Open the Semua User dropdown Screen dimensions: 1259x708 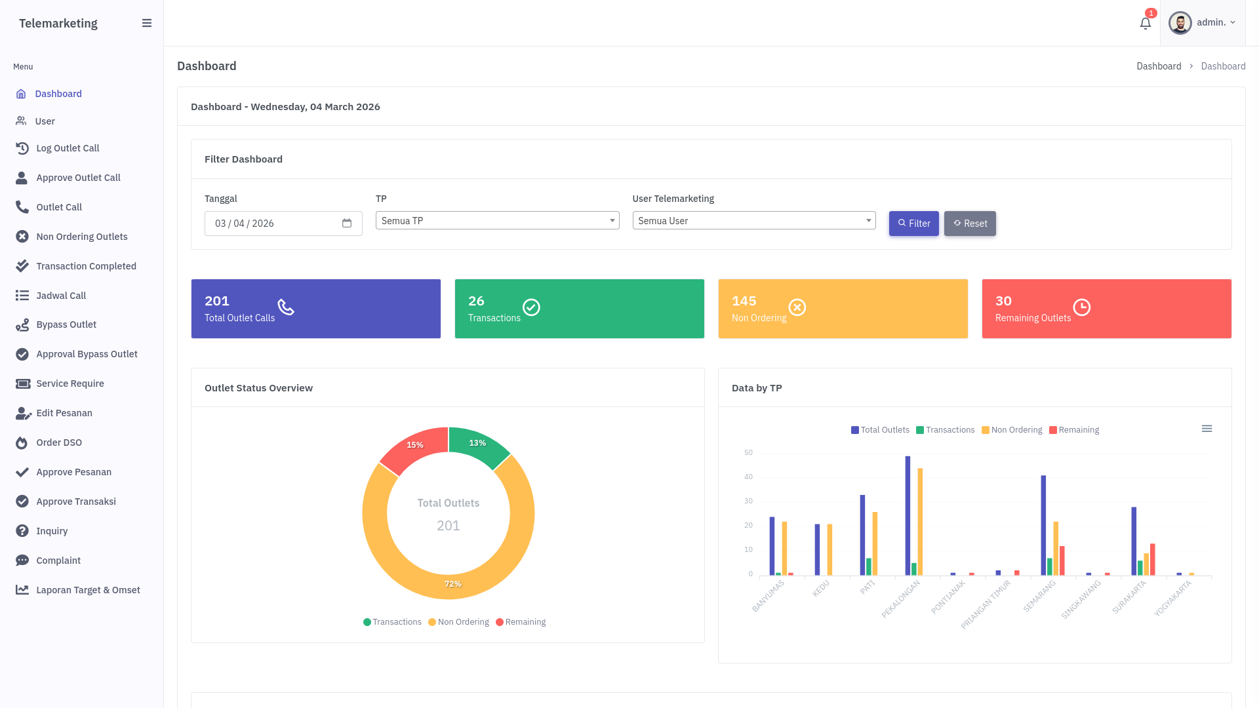[753, 221]
